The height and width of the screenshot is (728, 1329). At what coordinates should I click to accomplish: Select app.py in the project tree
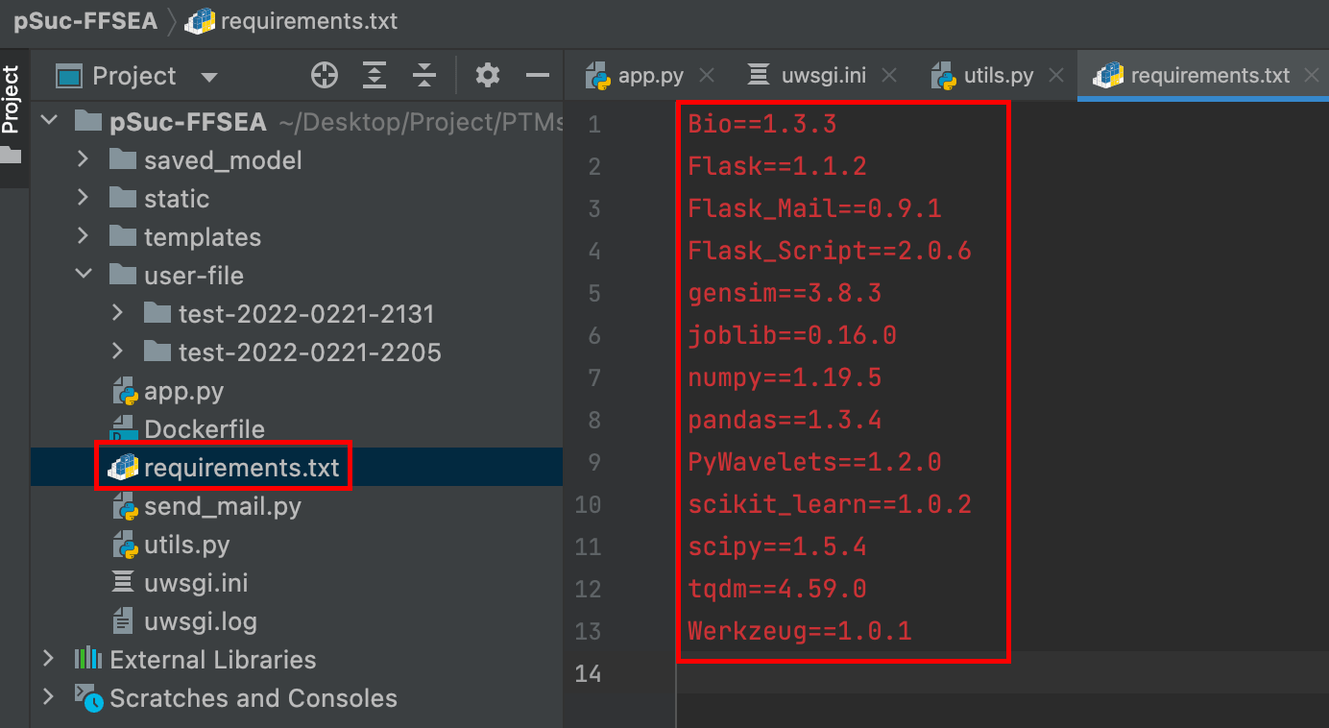[184, 391]
